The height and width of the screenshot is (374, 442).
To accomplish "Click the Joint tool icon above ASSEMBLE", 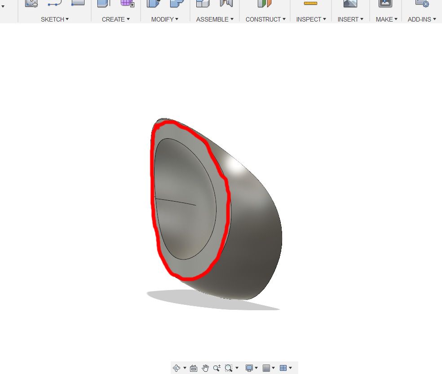I will pos(226,3).
